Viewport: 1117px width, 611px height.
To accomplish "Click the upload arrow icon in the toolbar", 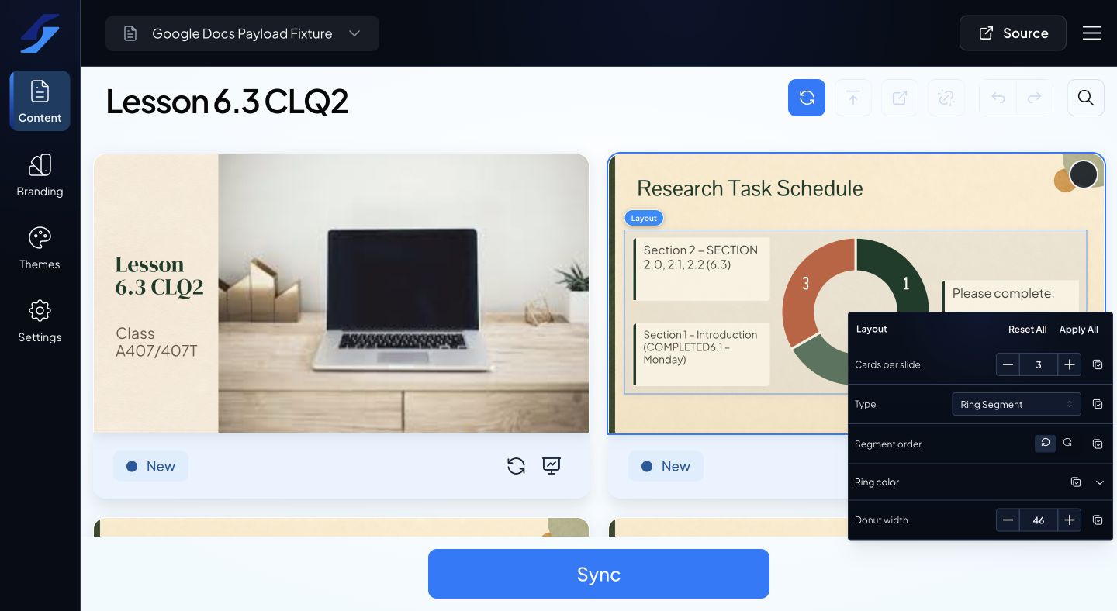I will 853,98.
